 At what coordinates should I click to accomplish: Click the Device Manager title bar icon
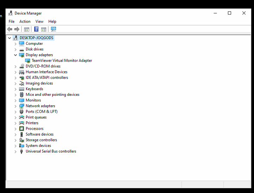point(11,13)
